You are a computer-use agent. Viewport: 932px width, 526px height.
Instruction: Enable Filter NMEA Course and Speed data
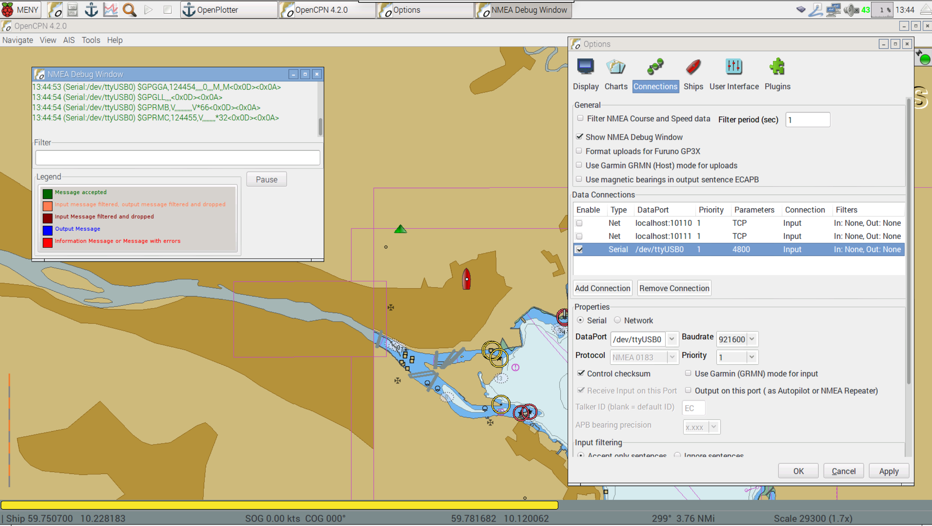(x=580, y=118)
